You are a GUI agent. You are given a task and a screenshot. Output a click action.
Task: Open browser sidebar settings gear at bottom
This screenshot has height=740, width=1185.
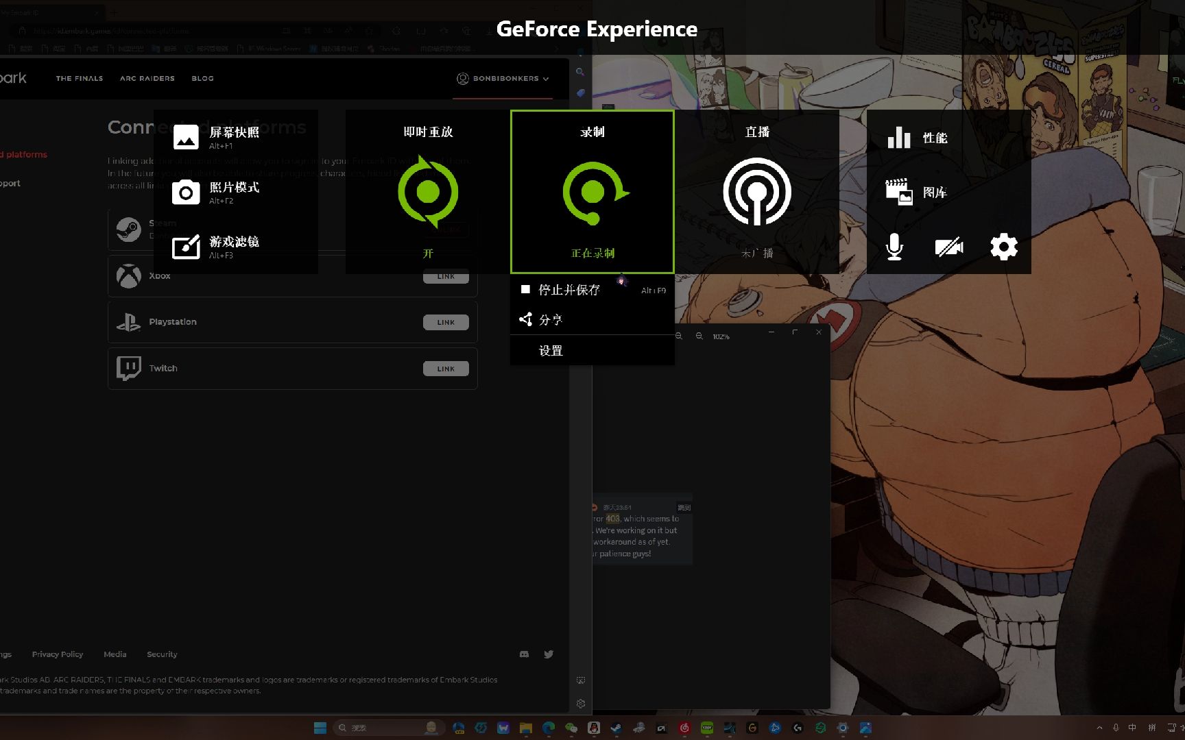coord(581,704)
